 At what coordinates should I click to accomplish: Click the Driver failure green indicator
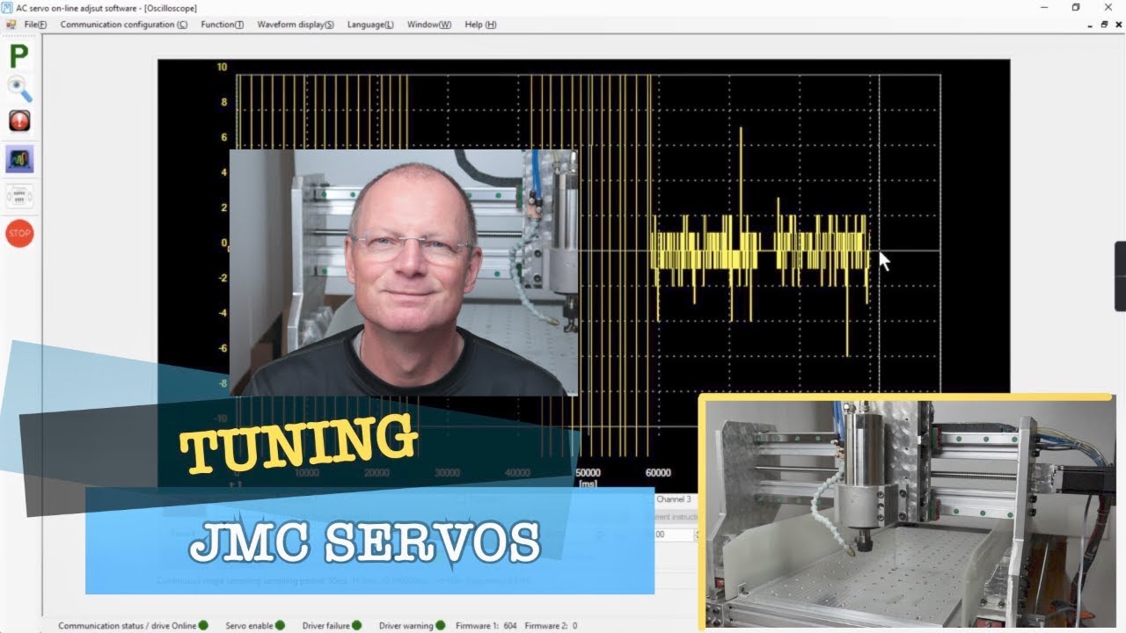(x=356, y=625)
